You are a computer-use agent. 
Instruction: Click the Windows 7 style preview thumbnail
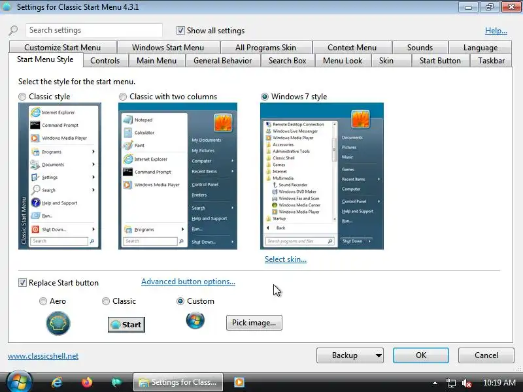(322, 176)
